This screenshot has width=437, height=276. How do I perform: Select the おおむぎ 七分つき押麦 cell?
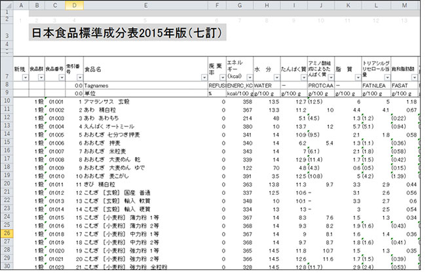145,135
